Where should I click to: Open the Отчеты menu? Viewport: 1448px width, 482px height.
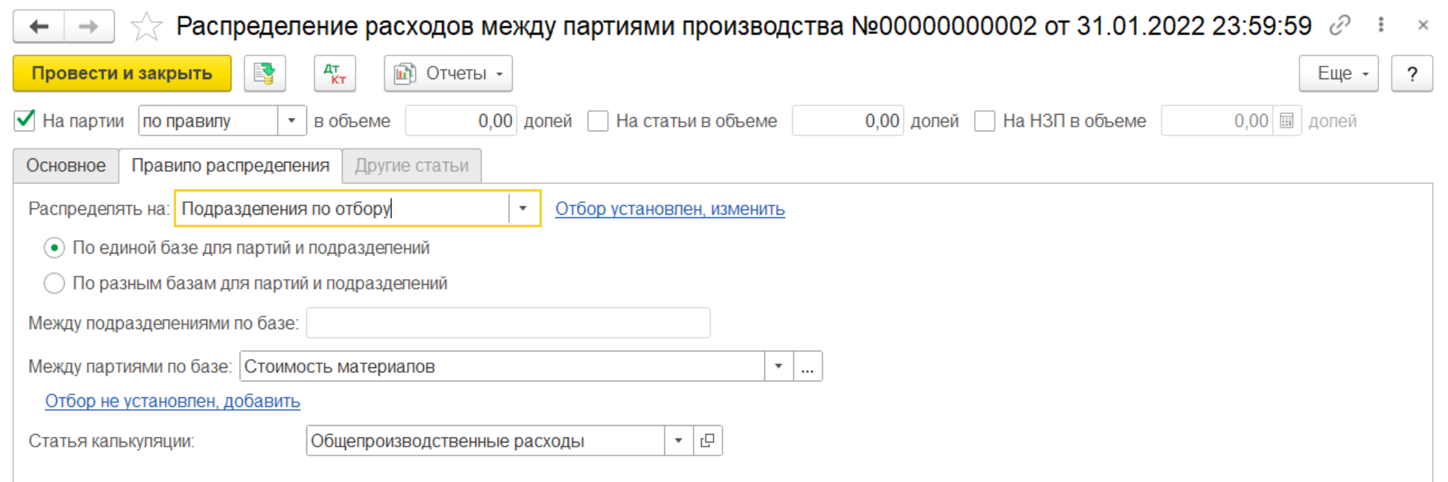pos(448,74)
